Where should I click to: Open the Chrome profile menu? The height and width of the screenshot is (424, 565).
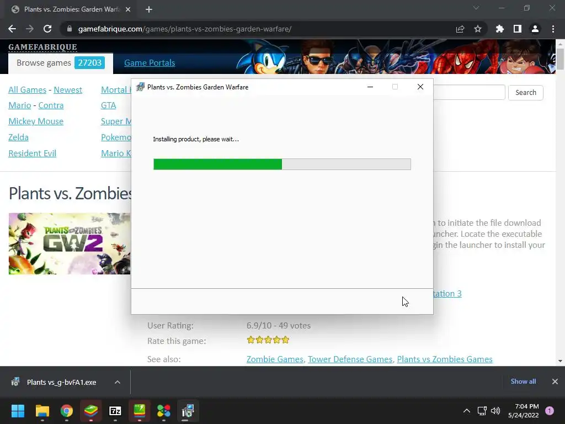[535, 29]
